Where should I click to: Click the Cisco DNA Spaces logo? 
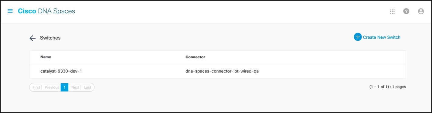click(46, 11)
